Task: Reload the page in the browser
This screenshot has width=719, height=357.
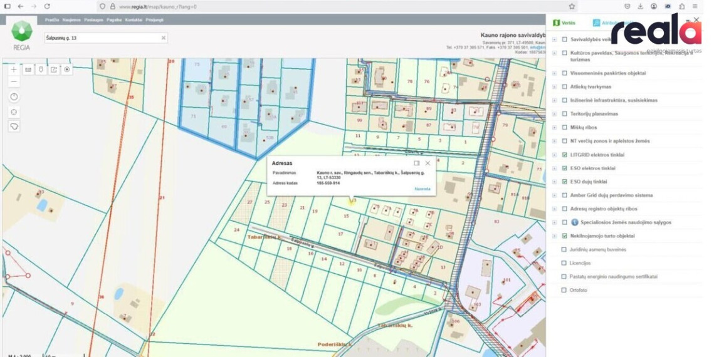Action: click(x=47, y=6)
